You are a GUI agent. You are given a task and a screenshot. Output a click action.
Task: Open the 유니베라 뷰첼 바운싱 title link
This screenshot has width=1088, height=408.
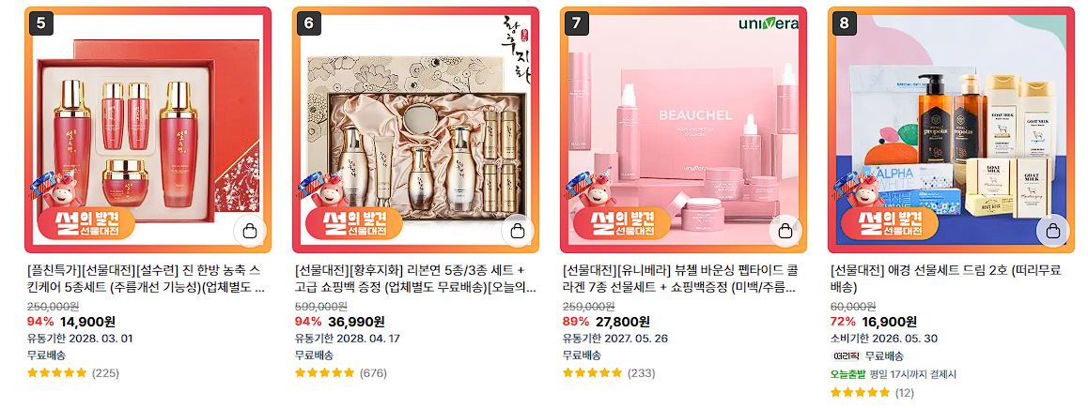coord(680,279)
